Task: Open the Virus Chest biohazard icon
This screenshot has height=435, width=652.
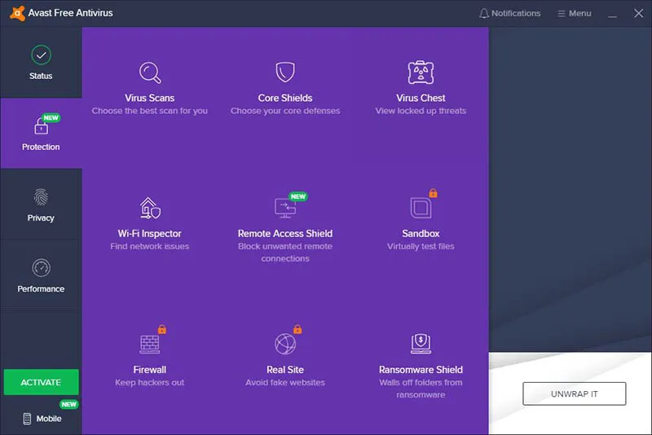Action: point(421,73)
